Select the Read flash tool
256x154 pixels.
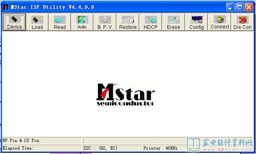[60, 22]
